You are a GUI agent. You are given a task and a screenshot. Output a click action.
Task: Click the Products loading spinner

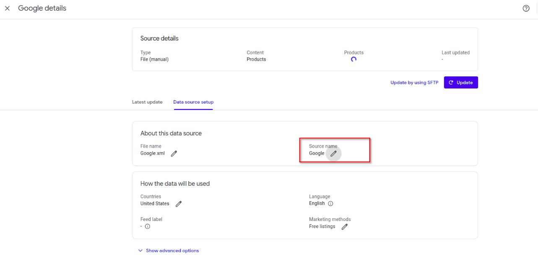[x=353, y=59]
